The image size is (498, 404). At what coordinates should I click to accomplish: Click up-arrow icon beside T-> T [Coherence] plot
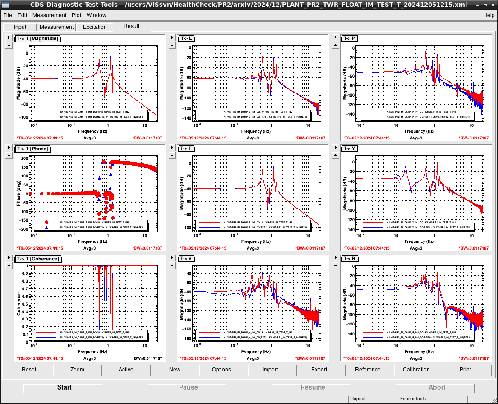pyautogui.click(x=9, y=266)
